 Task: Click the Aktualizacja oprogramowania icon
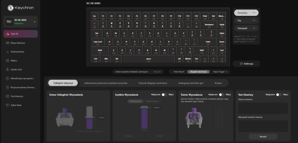tap(7, 78)
